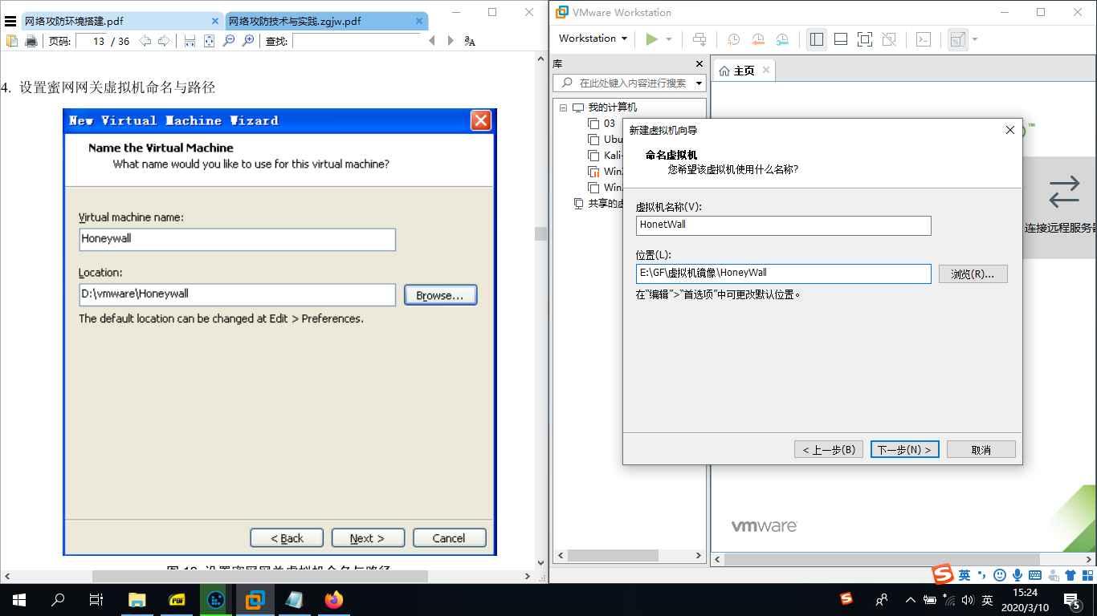Switch to the 网络攻防环境搭建.pdf tab
1097x616 pixels.
pyautogui.click(x=122, y=22)
